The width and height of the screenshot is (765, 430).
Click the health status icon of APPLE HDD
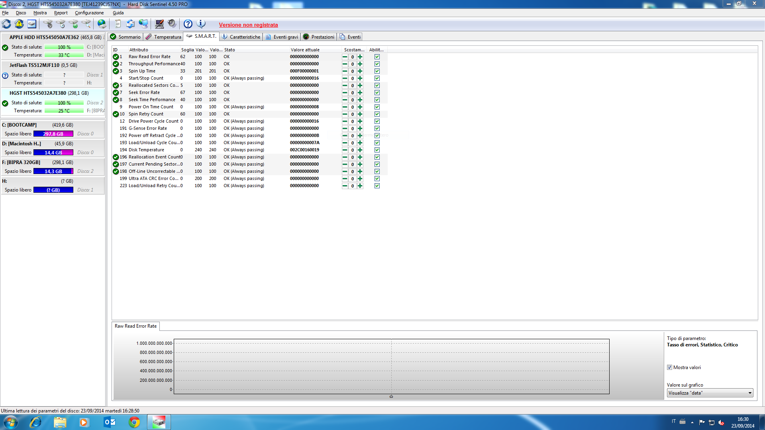(5, 47)
